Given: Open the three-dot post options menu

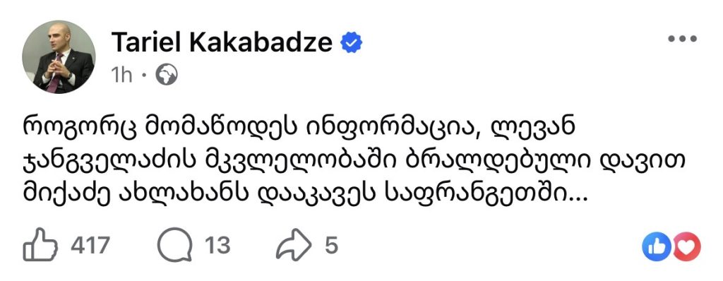Looking at the screenshot, I should pyautogui.click(x=683, y=40).
